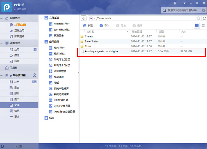Open 墙纸 directory
The height and width of the screenshot is (149, 207).
coord(54,83)
